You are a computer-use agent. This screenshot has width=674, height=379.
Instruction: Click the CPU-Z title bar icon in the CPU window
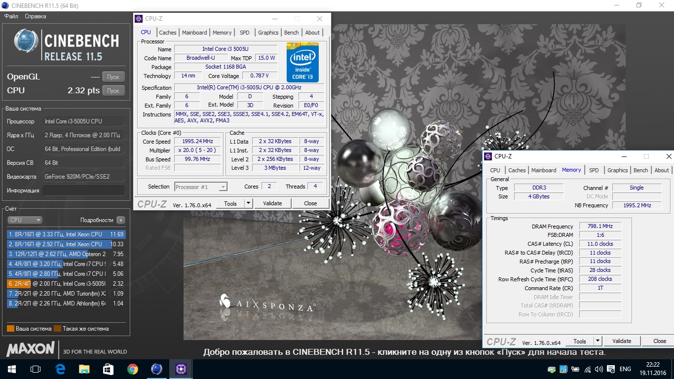138,19
